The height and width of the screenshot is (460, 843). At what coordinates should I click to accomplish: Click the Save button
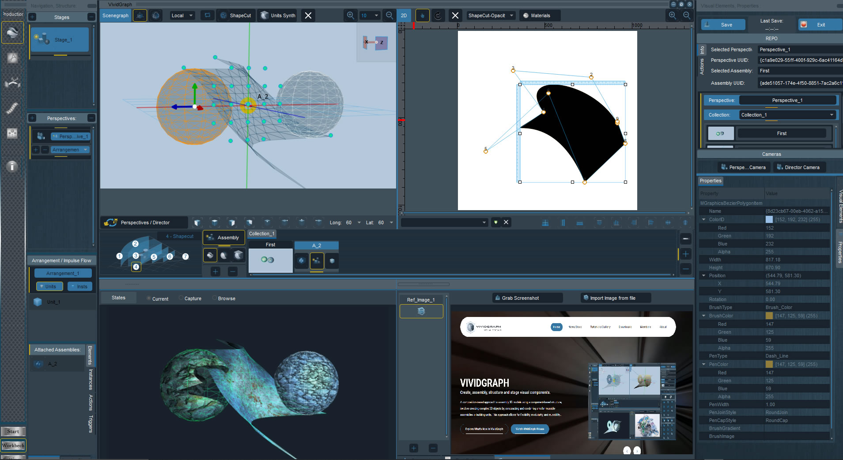tap(723, 25)
